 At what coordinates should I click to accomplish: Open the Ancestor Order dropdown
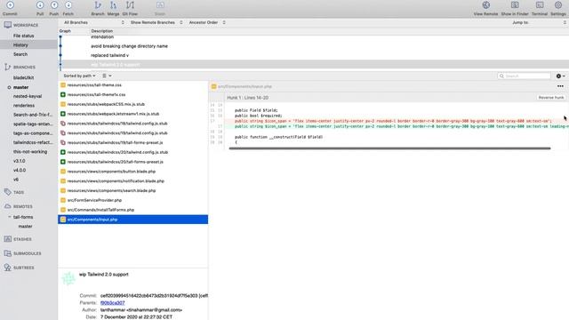tap(207, 22)
